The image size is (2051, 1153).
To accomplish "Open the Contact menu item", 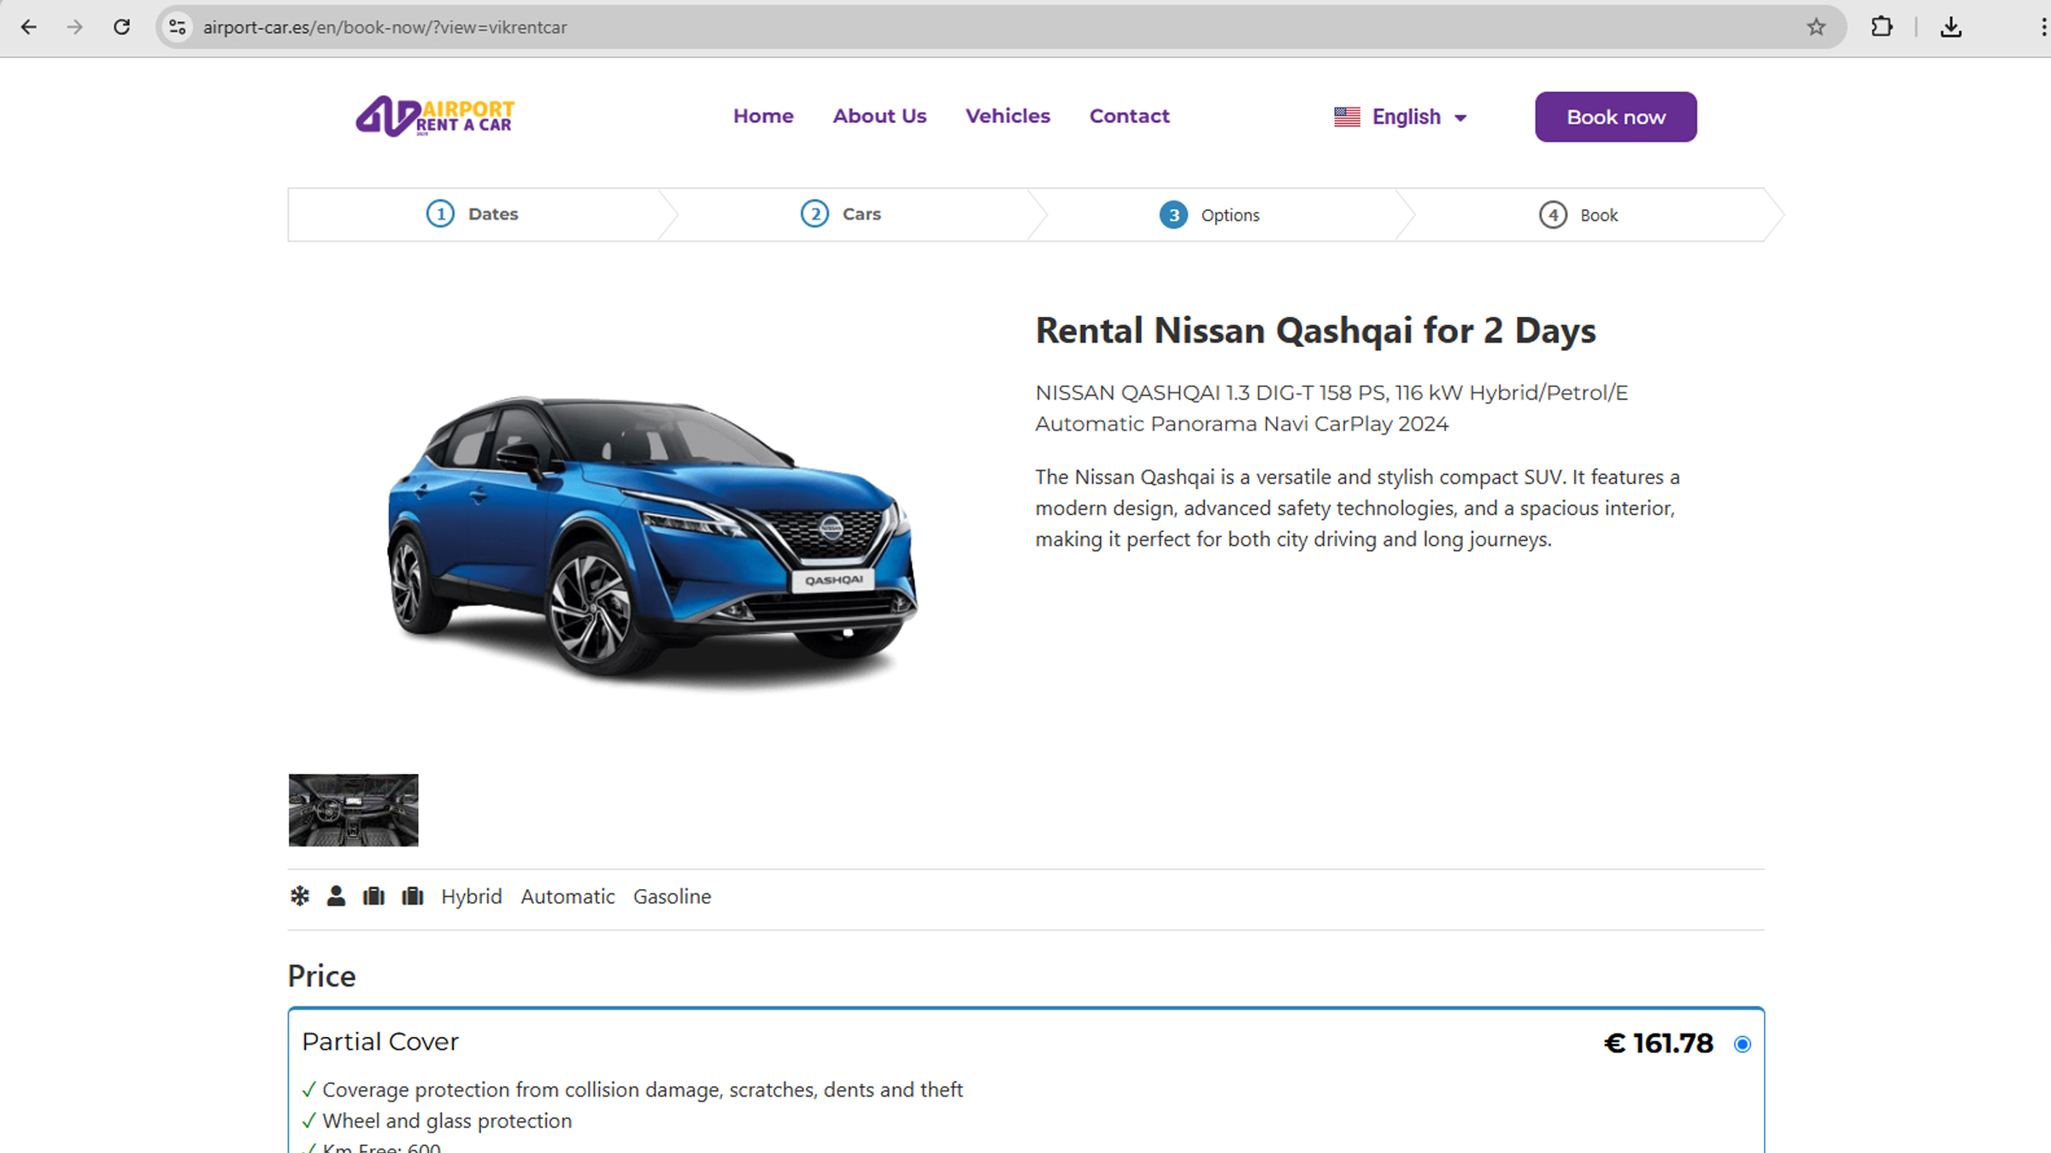I will (1129, 116).
